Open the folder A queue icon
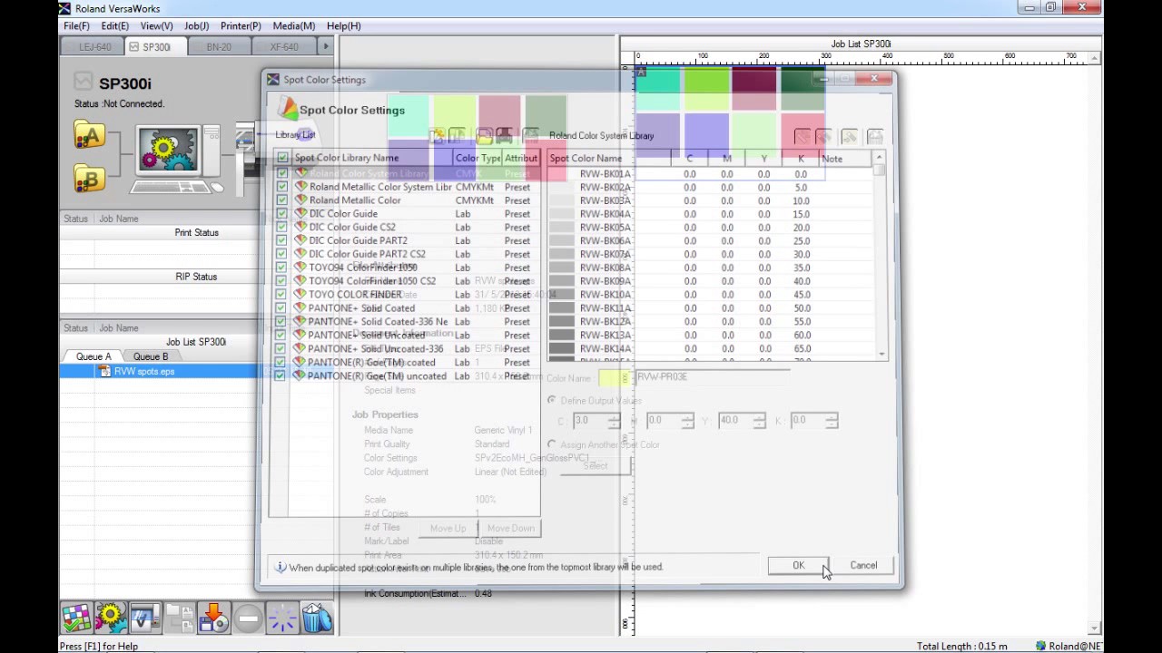The image size is (1162, 653). pos(89,136)
